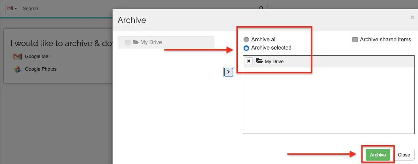Open the dropdown arrow beside Gmail icon

16,9
